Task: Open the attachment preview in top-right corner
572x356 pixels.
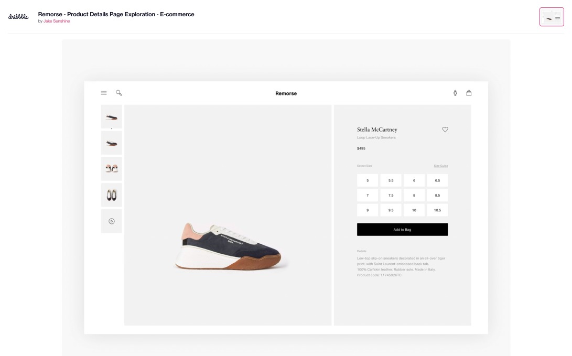Action: point(552,16)
